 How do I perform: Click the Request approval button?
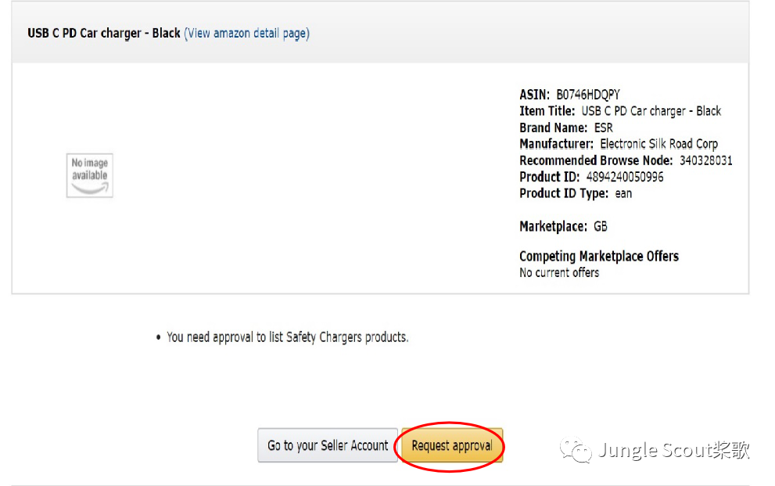pyautogui.click(x=452, y=445)
